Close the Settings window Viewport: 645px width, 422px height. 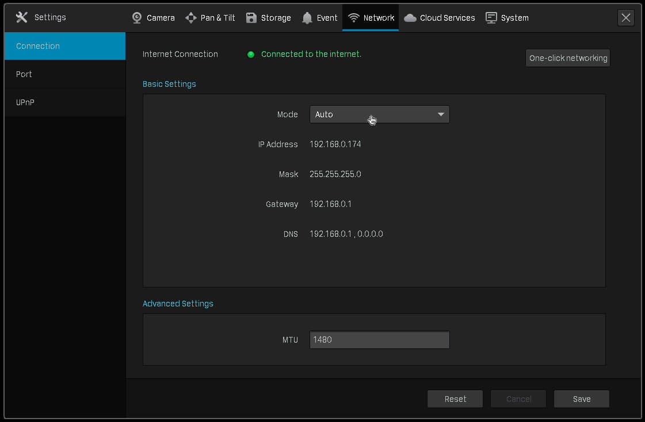[625, 18]
